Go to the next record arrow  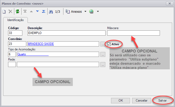pos(37,11)
